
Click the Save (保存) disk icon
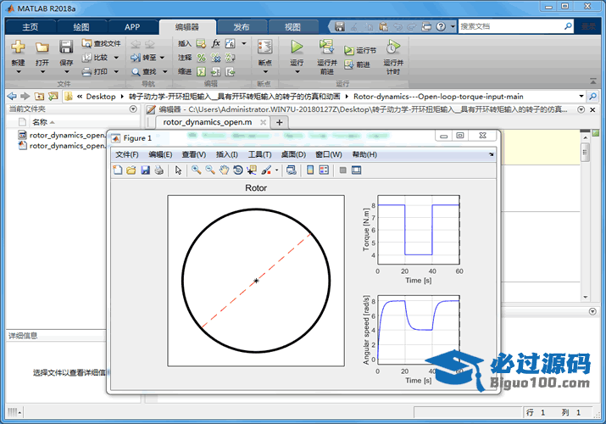[66, 47]
